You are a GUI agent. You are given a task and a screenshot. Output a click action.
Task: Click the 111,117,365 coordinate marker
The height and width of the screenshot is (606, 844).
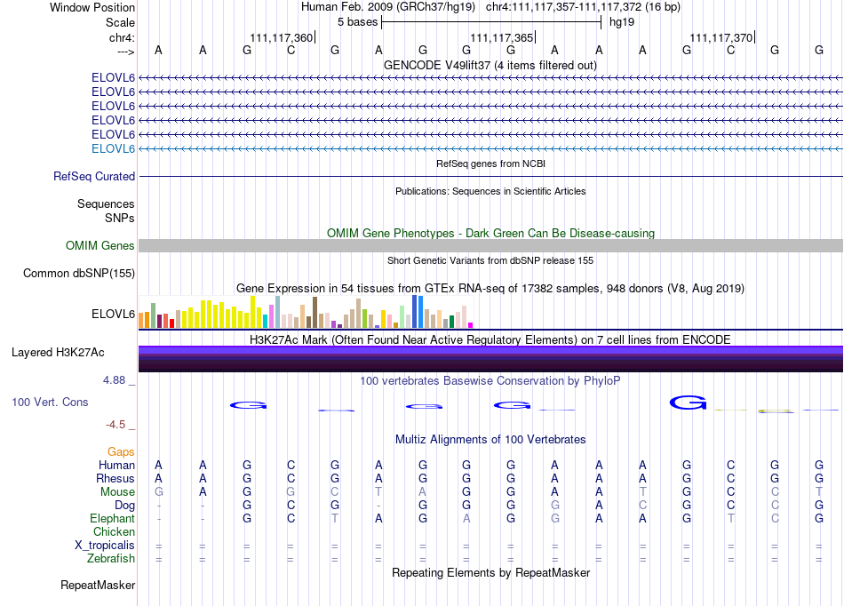pyautogui.click(x=502, y=37)
